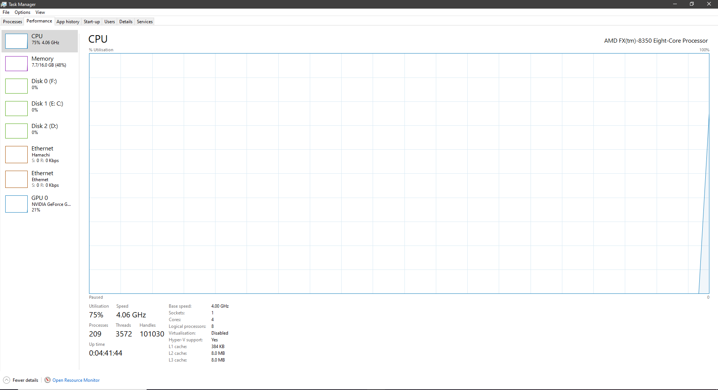Image resolution: width=718 pixels, height=390 pixels.
Task: Open Disk 2 (D:) statistics
Action: (x=40, y=131)
